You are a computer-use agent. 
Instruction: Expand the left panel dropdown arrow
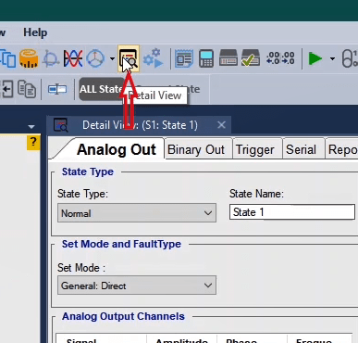click(31, 126)
